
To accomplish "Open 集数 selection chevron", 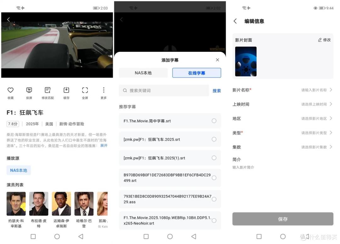I will tap(331, 147).
